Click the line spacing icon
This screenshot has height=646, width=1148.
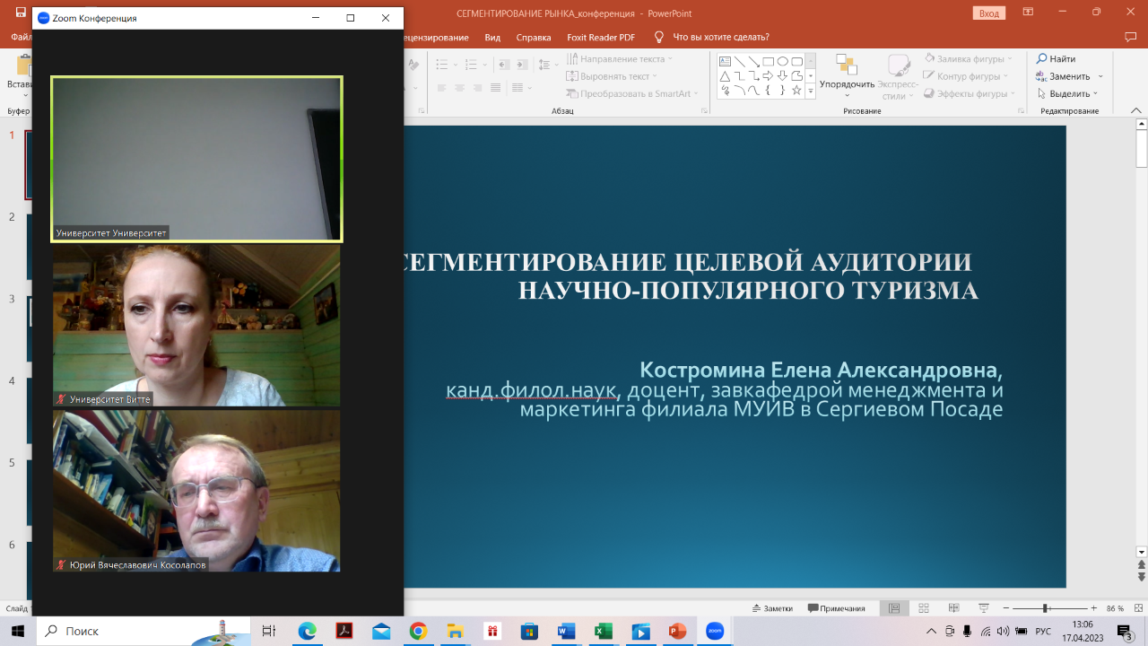pos(546,65)
